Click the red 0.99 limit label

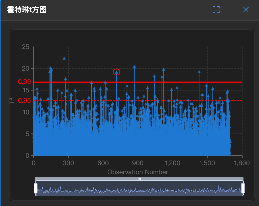24,82
